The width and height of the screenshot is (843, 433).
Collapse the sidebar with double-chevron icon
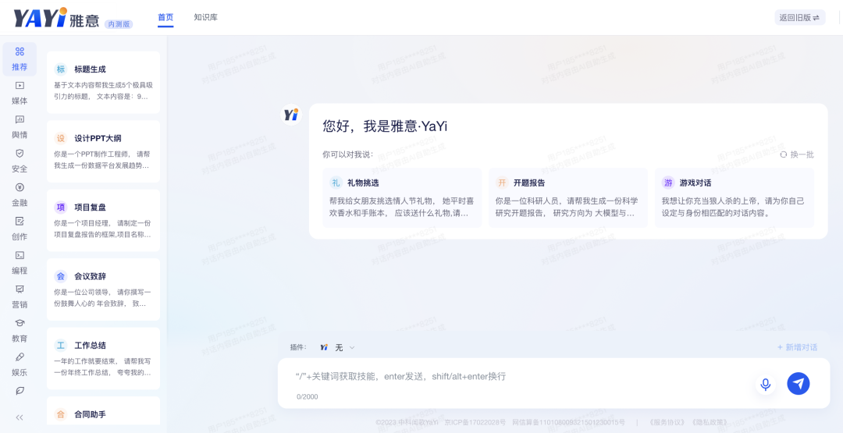pos(20,417)
